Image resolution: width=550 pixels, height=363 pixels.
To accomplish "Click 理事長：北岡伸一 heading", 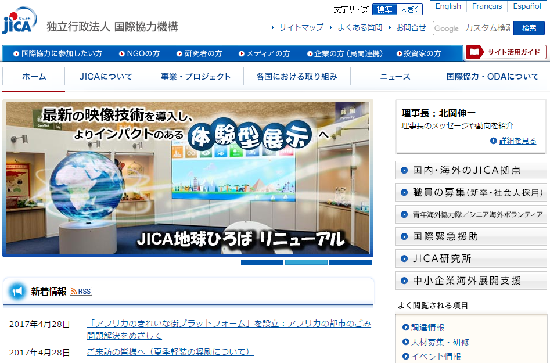I will click(439, 113).
